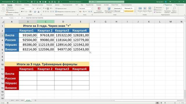This screenshot has width=186, height=104.
Task: Click the decrease decimal icon
Action: 91,12
